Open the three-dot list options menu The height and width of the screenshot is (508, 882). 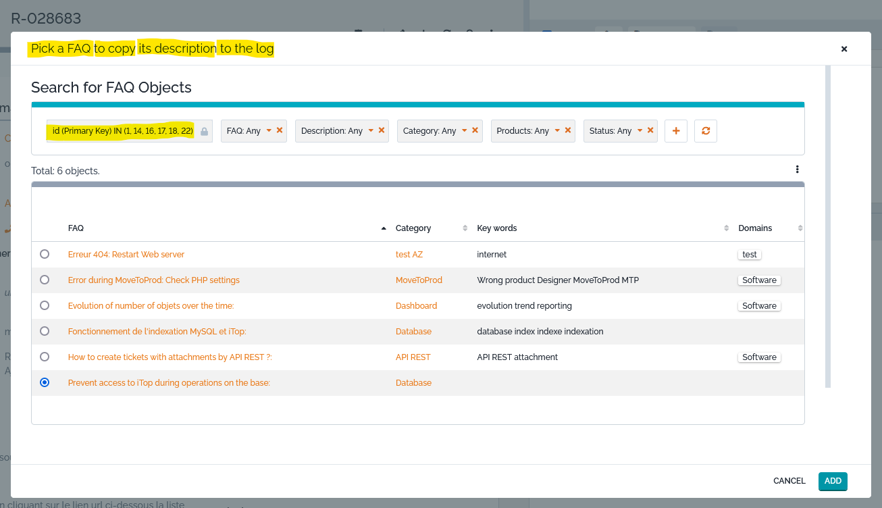pos(798,170)
